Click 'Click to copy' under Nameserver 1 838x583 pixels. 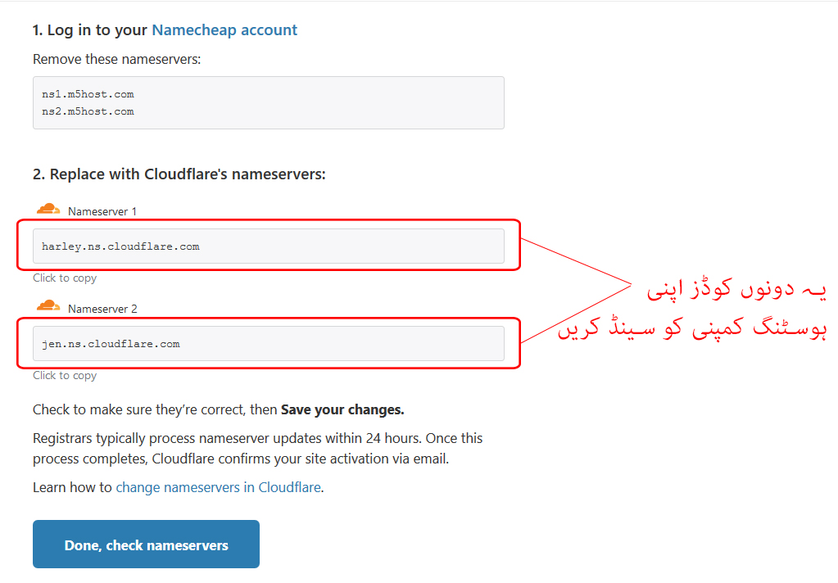pos(65,278)
